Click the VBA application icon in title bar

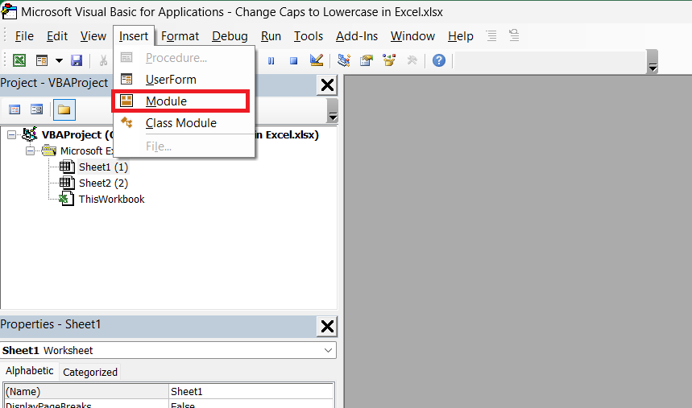(x=10, y=11)
